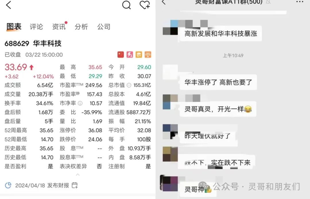This screenshot has width=310, height=199.
Task: Select the message 华丰涨停了 高新也要了
Action: click(x=218, y=82)
